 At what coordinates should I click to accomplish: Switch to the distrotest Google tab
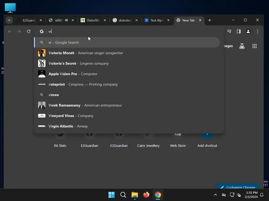[x=125, y=20]
